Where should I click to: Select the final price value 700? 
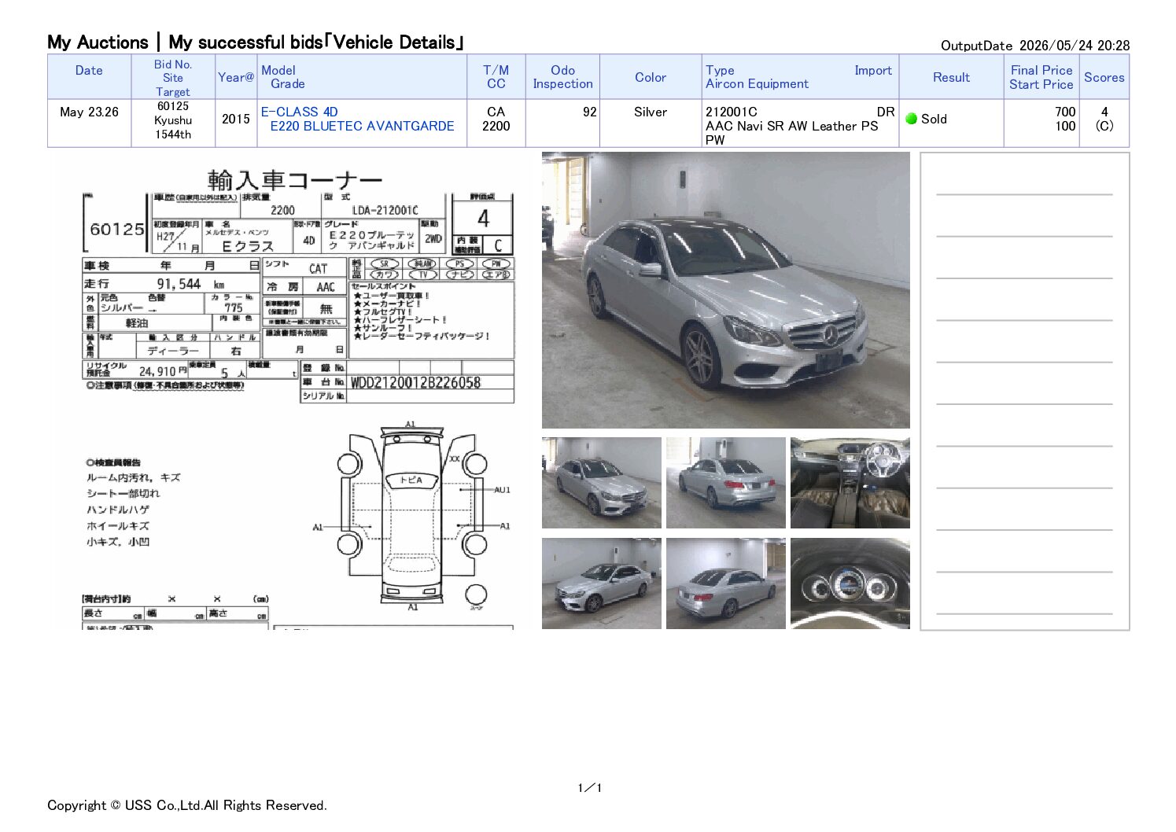[x=1065, y=112]
